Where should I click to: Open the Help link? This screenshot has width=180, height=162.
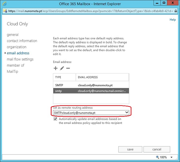pyautogui.click(x=173, y=20)
